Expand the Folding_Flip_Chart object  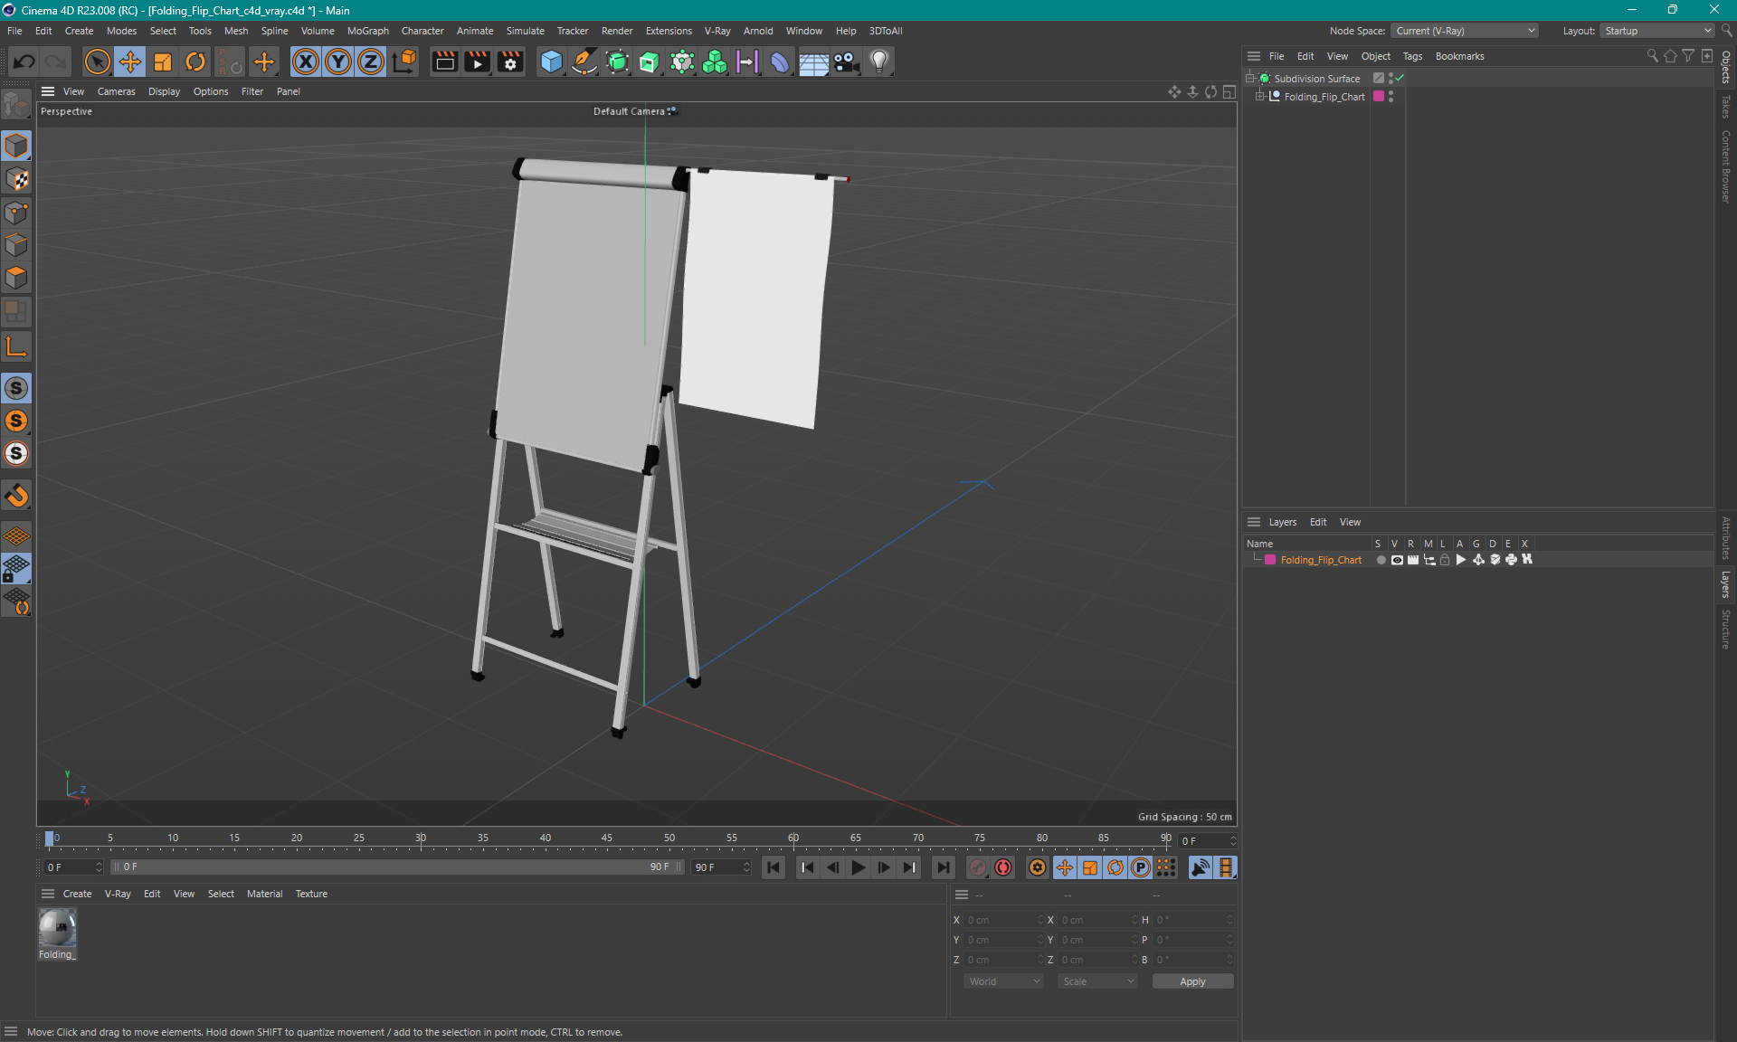[1260, 97]
